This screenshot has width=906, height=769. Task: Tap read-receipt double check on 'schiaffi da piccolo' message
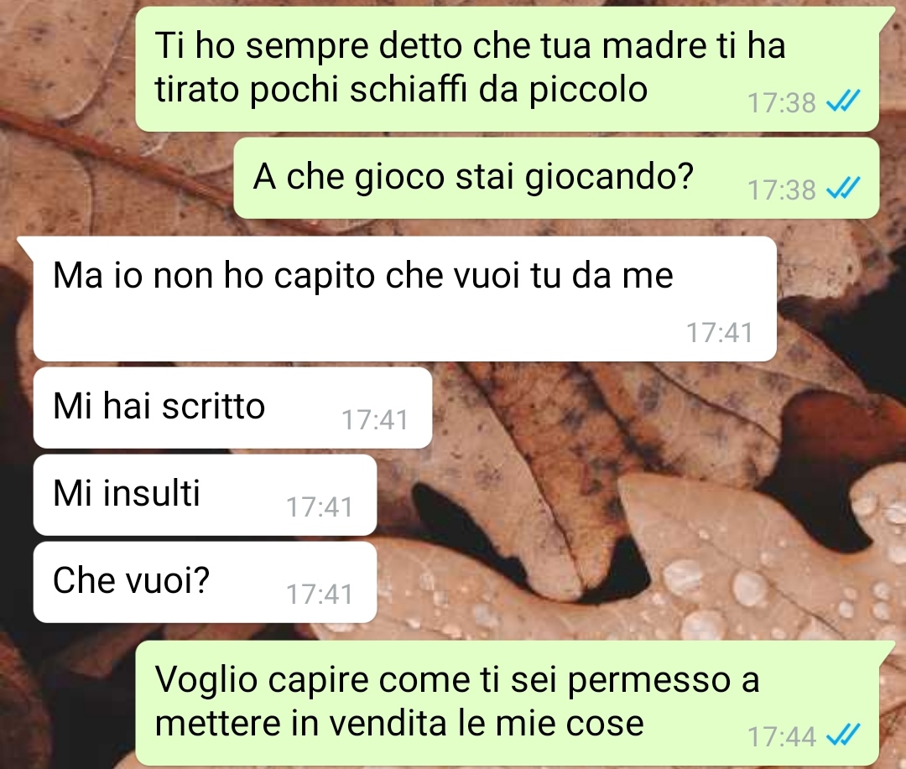[843, 101]
